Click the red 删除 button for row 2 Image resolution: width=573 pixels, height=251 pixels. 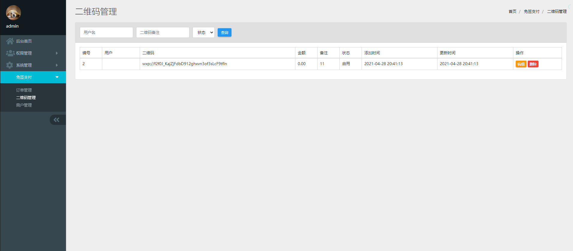pos(533,64)
